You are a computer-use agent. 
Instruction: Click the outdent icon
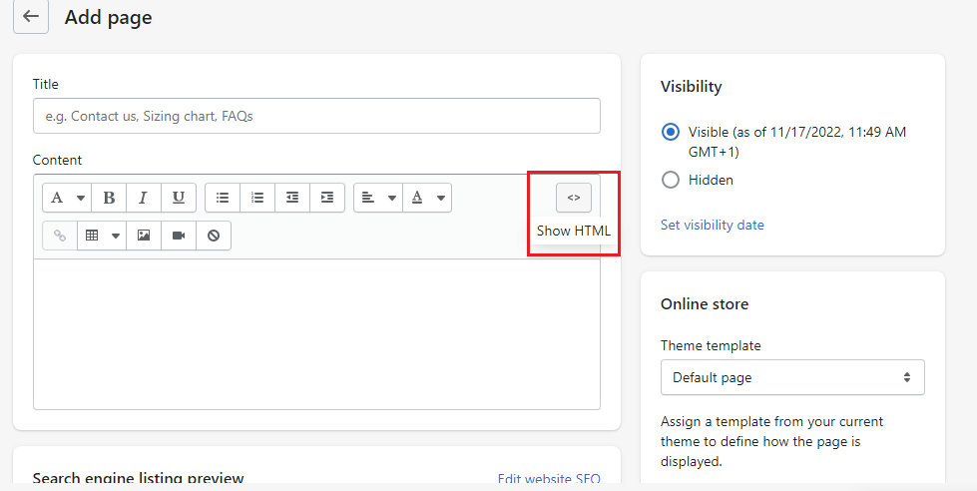point(292,198)
